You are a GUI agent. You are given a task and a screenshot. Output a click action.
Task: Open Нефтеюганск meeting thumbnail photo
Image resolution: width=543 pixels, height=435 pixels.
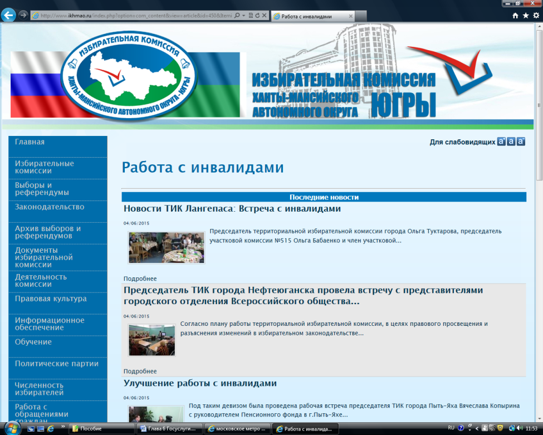pyautogui.click(x=152, y=340)
